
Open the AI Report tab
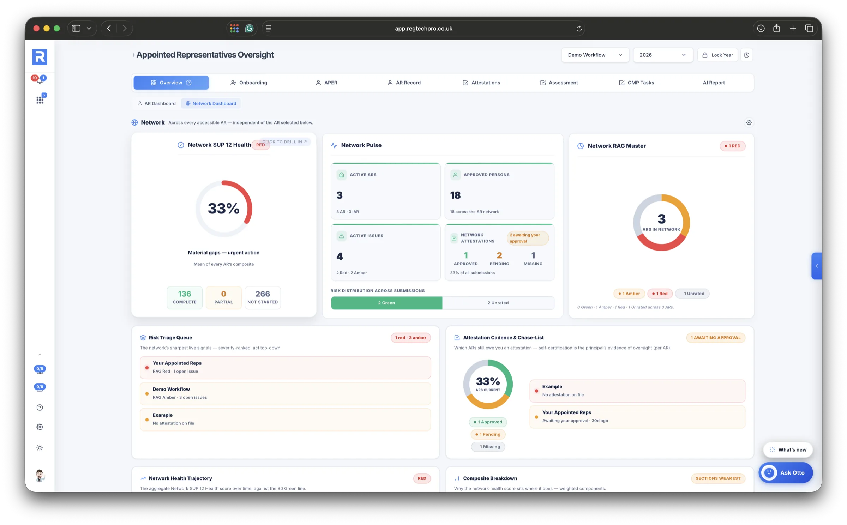click(x=714, y=83)
